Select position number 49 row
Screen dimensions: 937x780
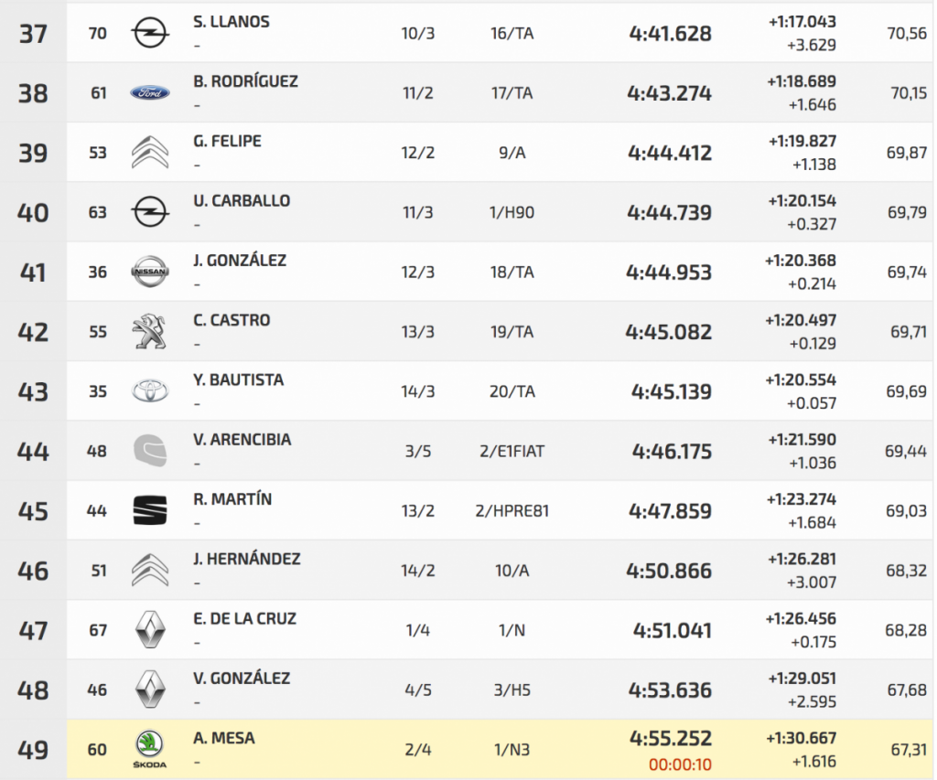click(33, 750)
